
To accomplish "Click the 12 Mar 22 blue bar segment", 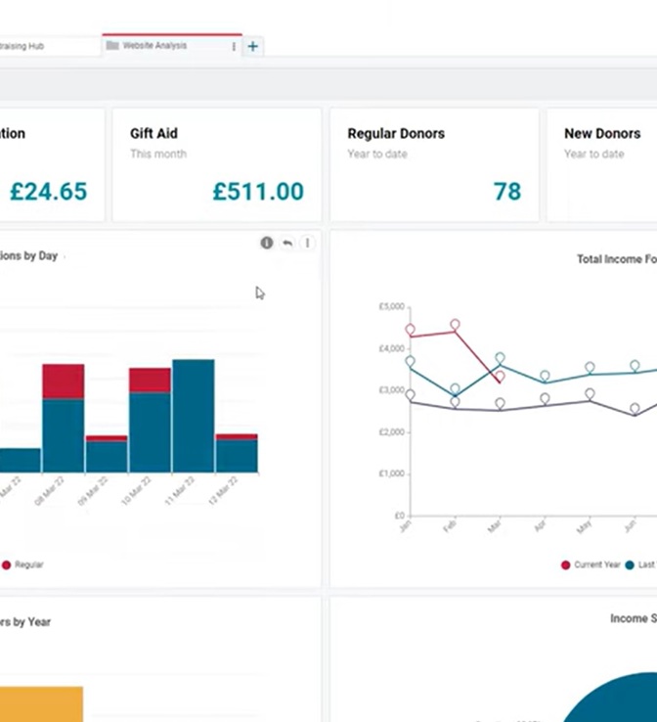I will click(x=237, y=456).
